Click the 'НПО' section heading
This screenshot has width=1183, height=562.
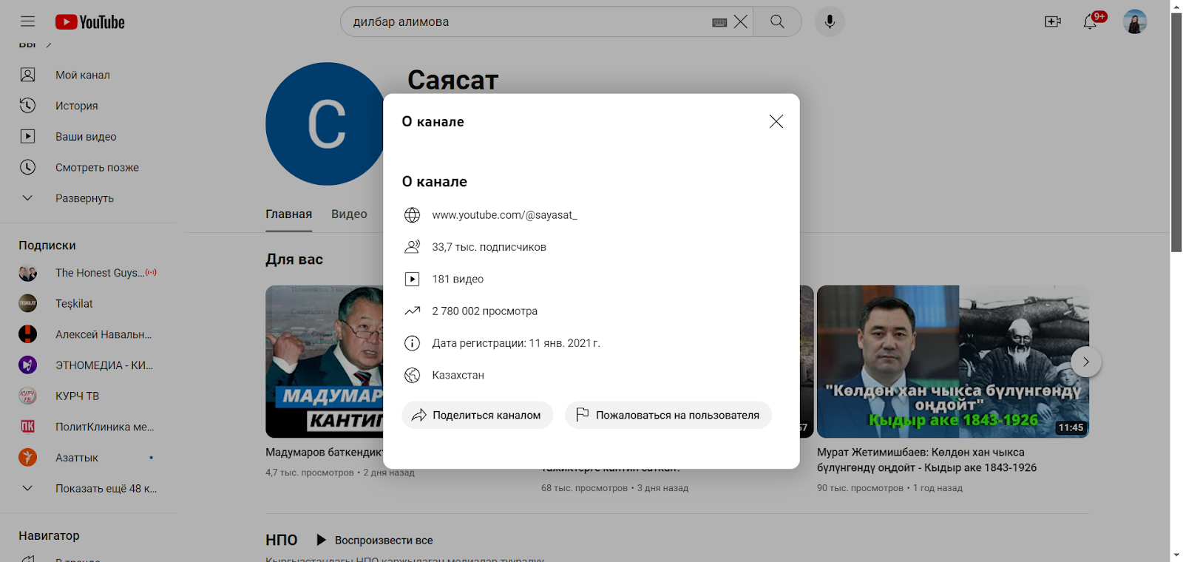(x=281, y=541)
